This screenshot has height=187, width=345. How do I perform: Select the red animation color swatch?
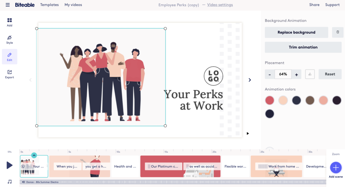pos(270,100)
